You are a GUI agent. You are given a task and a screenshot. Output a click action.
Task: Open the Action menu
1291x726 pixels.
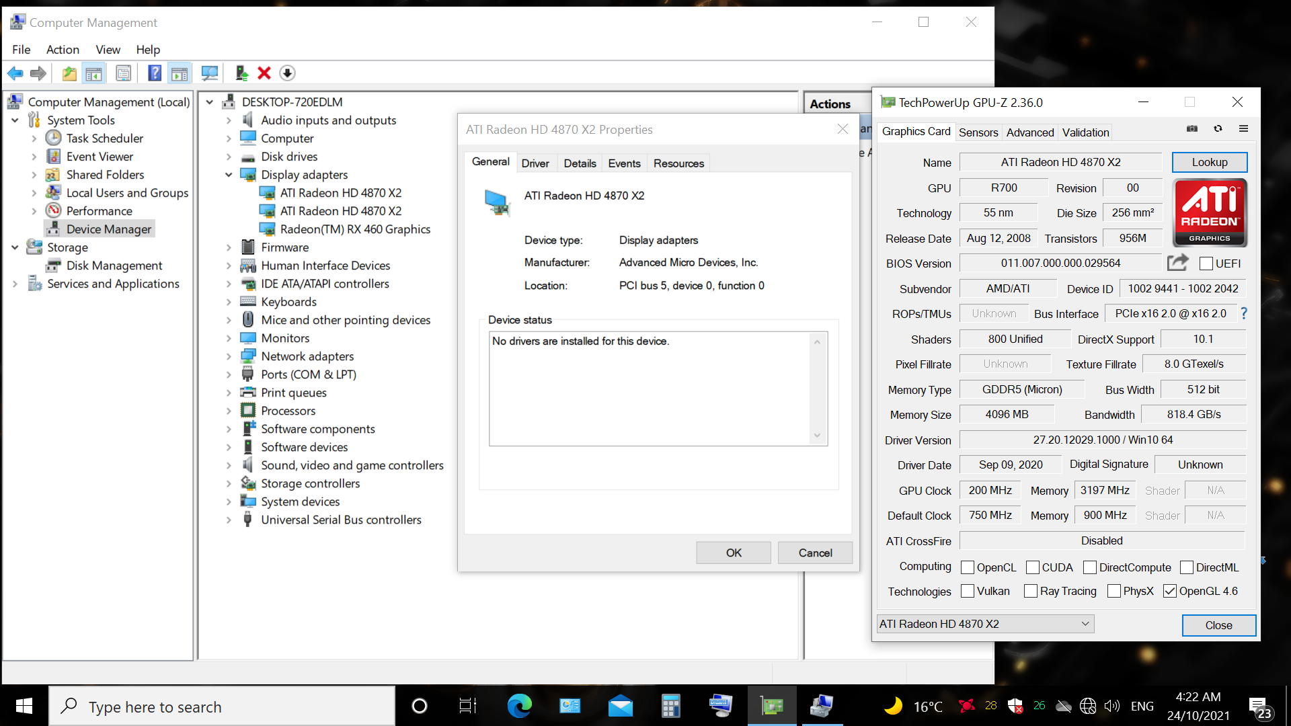coord(63,49)
